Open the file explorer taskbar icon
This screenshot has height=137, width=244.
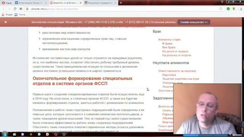click(x=14, y=134)
